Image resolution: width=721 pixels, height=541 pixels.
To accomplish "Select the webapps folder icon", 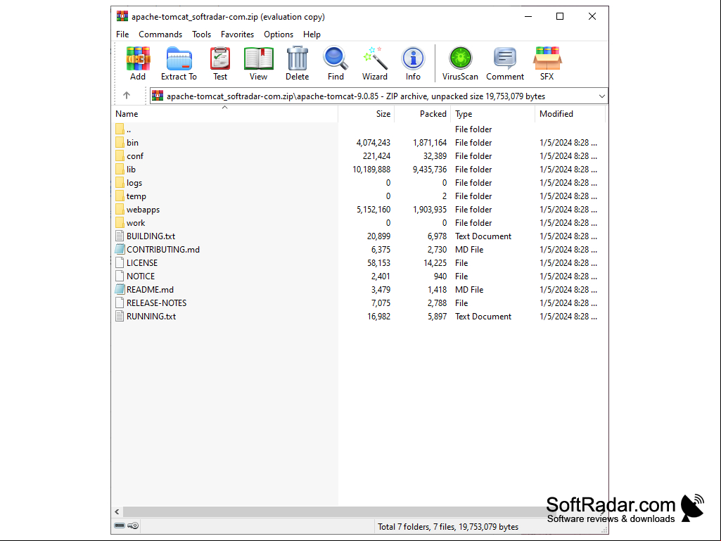I will tap(120, 209).
